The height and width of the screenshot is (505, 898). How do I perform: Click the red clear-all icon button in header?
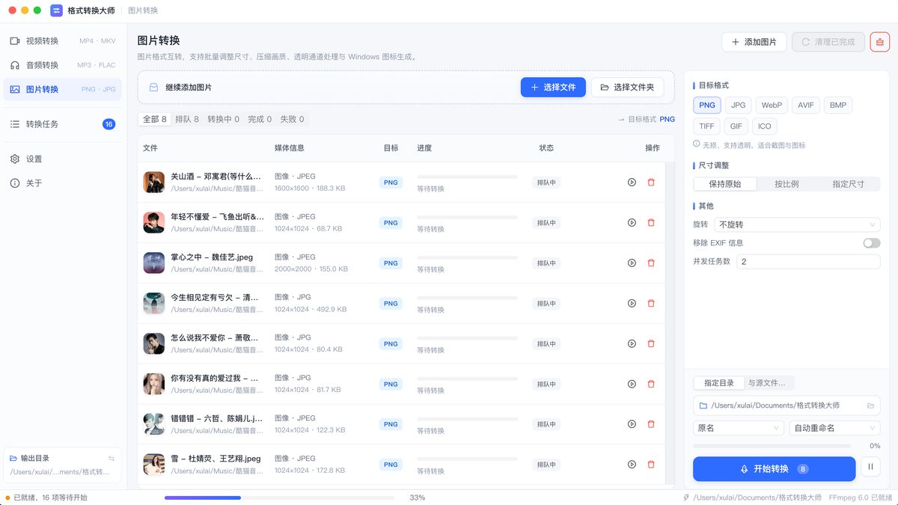(879, 42)
